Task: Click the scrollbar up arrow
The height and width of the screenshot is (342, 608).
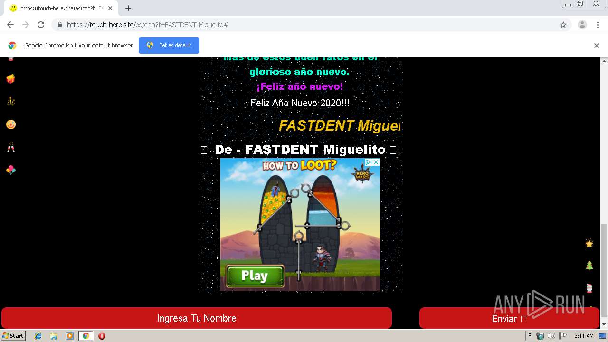Action: coord(604,61)
